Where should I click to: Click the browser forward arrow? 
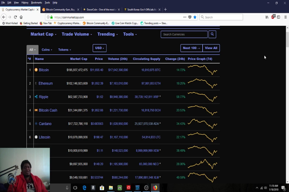click(x=9, y=17)
